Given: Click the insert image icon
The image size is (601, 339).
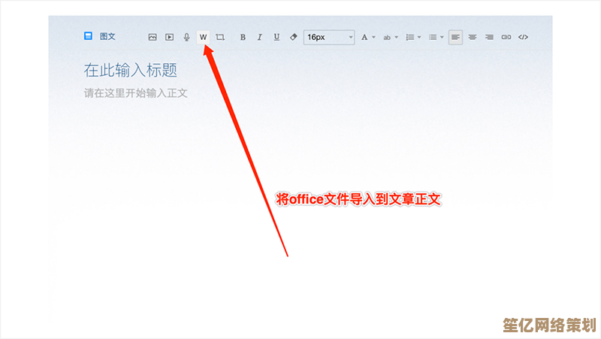Looking at the screenshot, I should point(153,37).
